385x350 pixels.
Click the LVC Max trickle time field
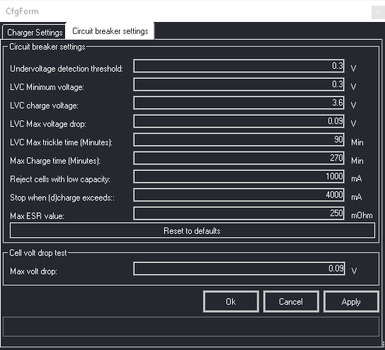tap(239, 140)
